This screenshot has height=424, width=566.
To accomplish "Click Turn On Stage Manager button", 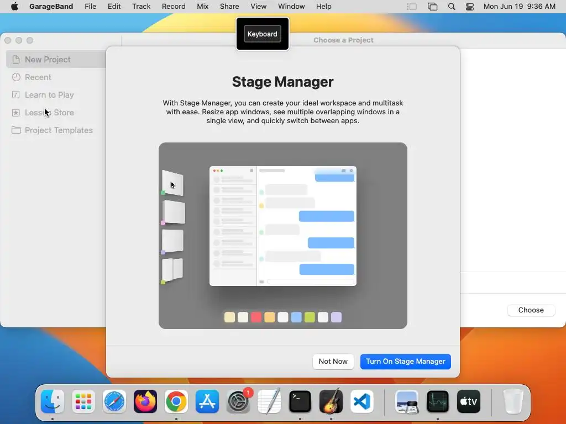I will pos(405,361).
